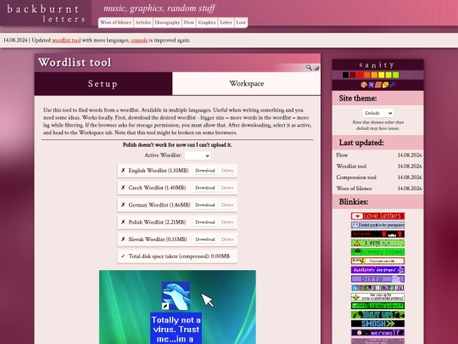Click the dark red sanity square
Image resolution: width=458 pixels, height=344 pixels.
(353, 75)
